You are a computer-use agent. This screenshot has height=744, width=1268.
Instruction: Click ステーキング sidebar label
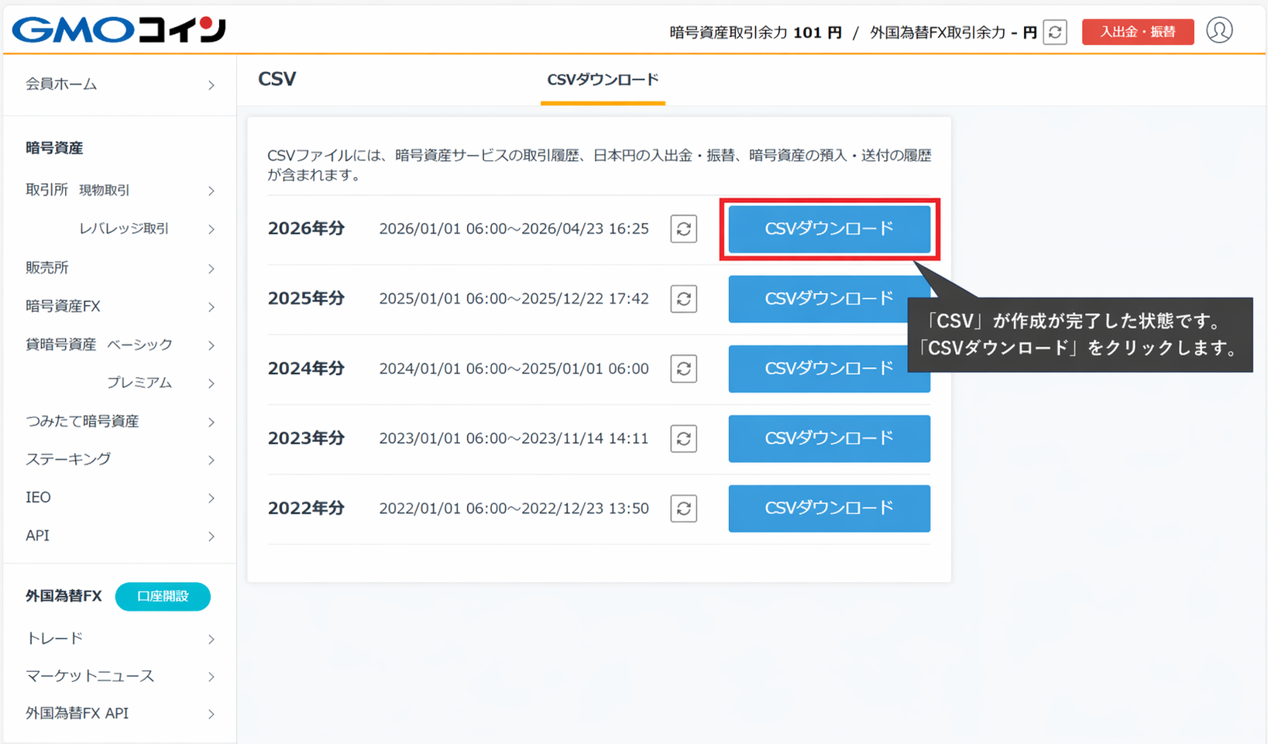pos(68,459)
